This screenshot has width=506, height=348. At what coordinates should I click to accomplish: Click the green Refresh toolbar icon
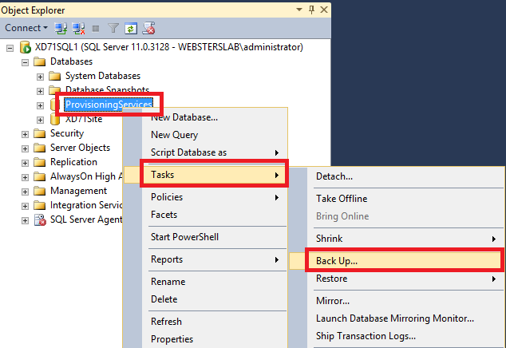click(129, 27)
